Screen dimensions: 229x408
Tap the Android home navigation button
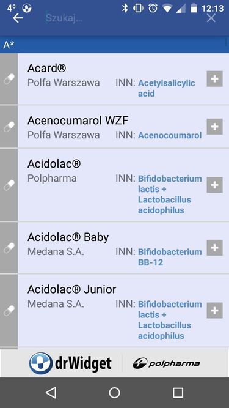[x=114, y=392]
